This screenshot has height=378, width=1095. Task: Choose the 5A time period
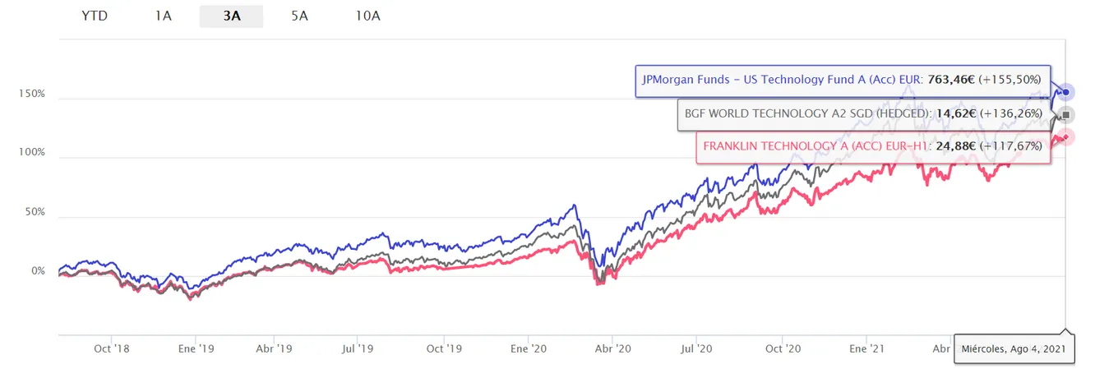pyautogui.click(x=299, y=16)
